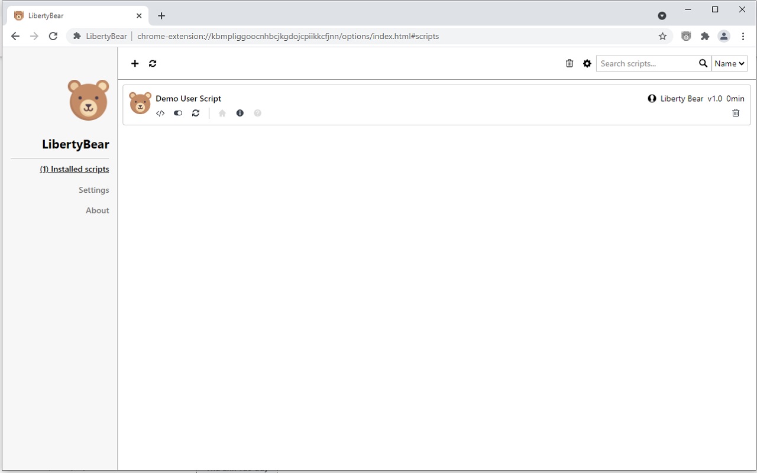This screenshot has width=757, height=473.
Task: Close the Chrome window
Action: tap(742, 9)
